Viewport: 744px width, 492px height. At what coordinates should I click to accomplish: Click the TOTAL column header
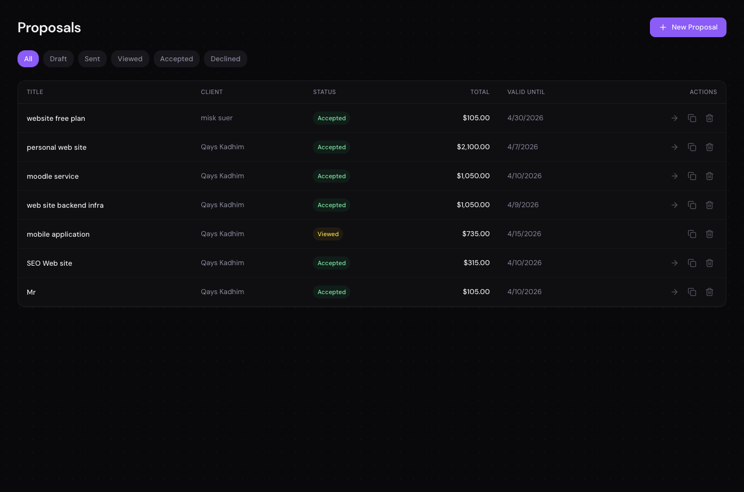(480, 92)
